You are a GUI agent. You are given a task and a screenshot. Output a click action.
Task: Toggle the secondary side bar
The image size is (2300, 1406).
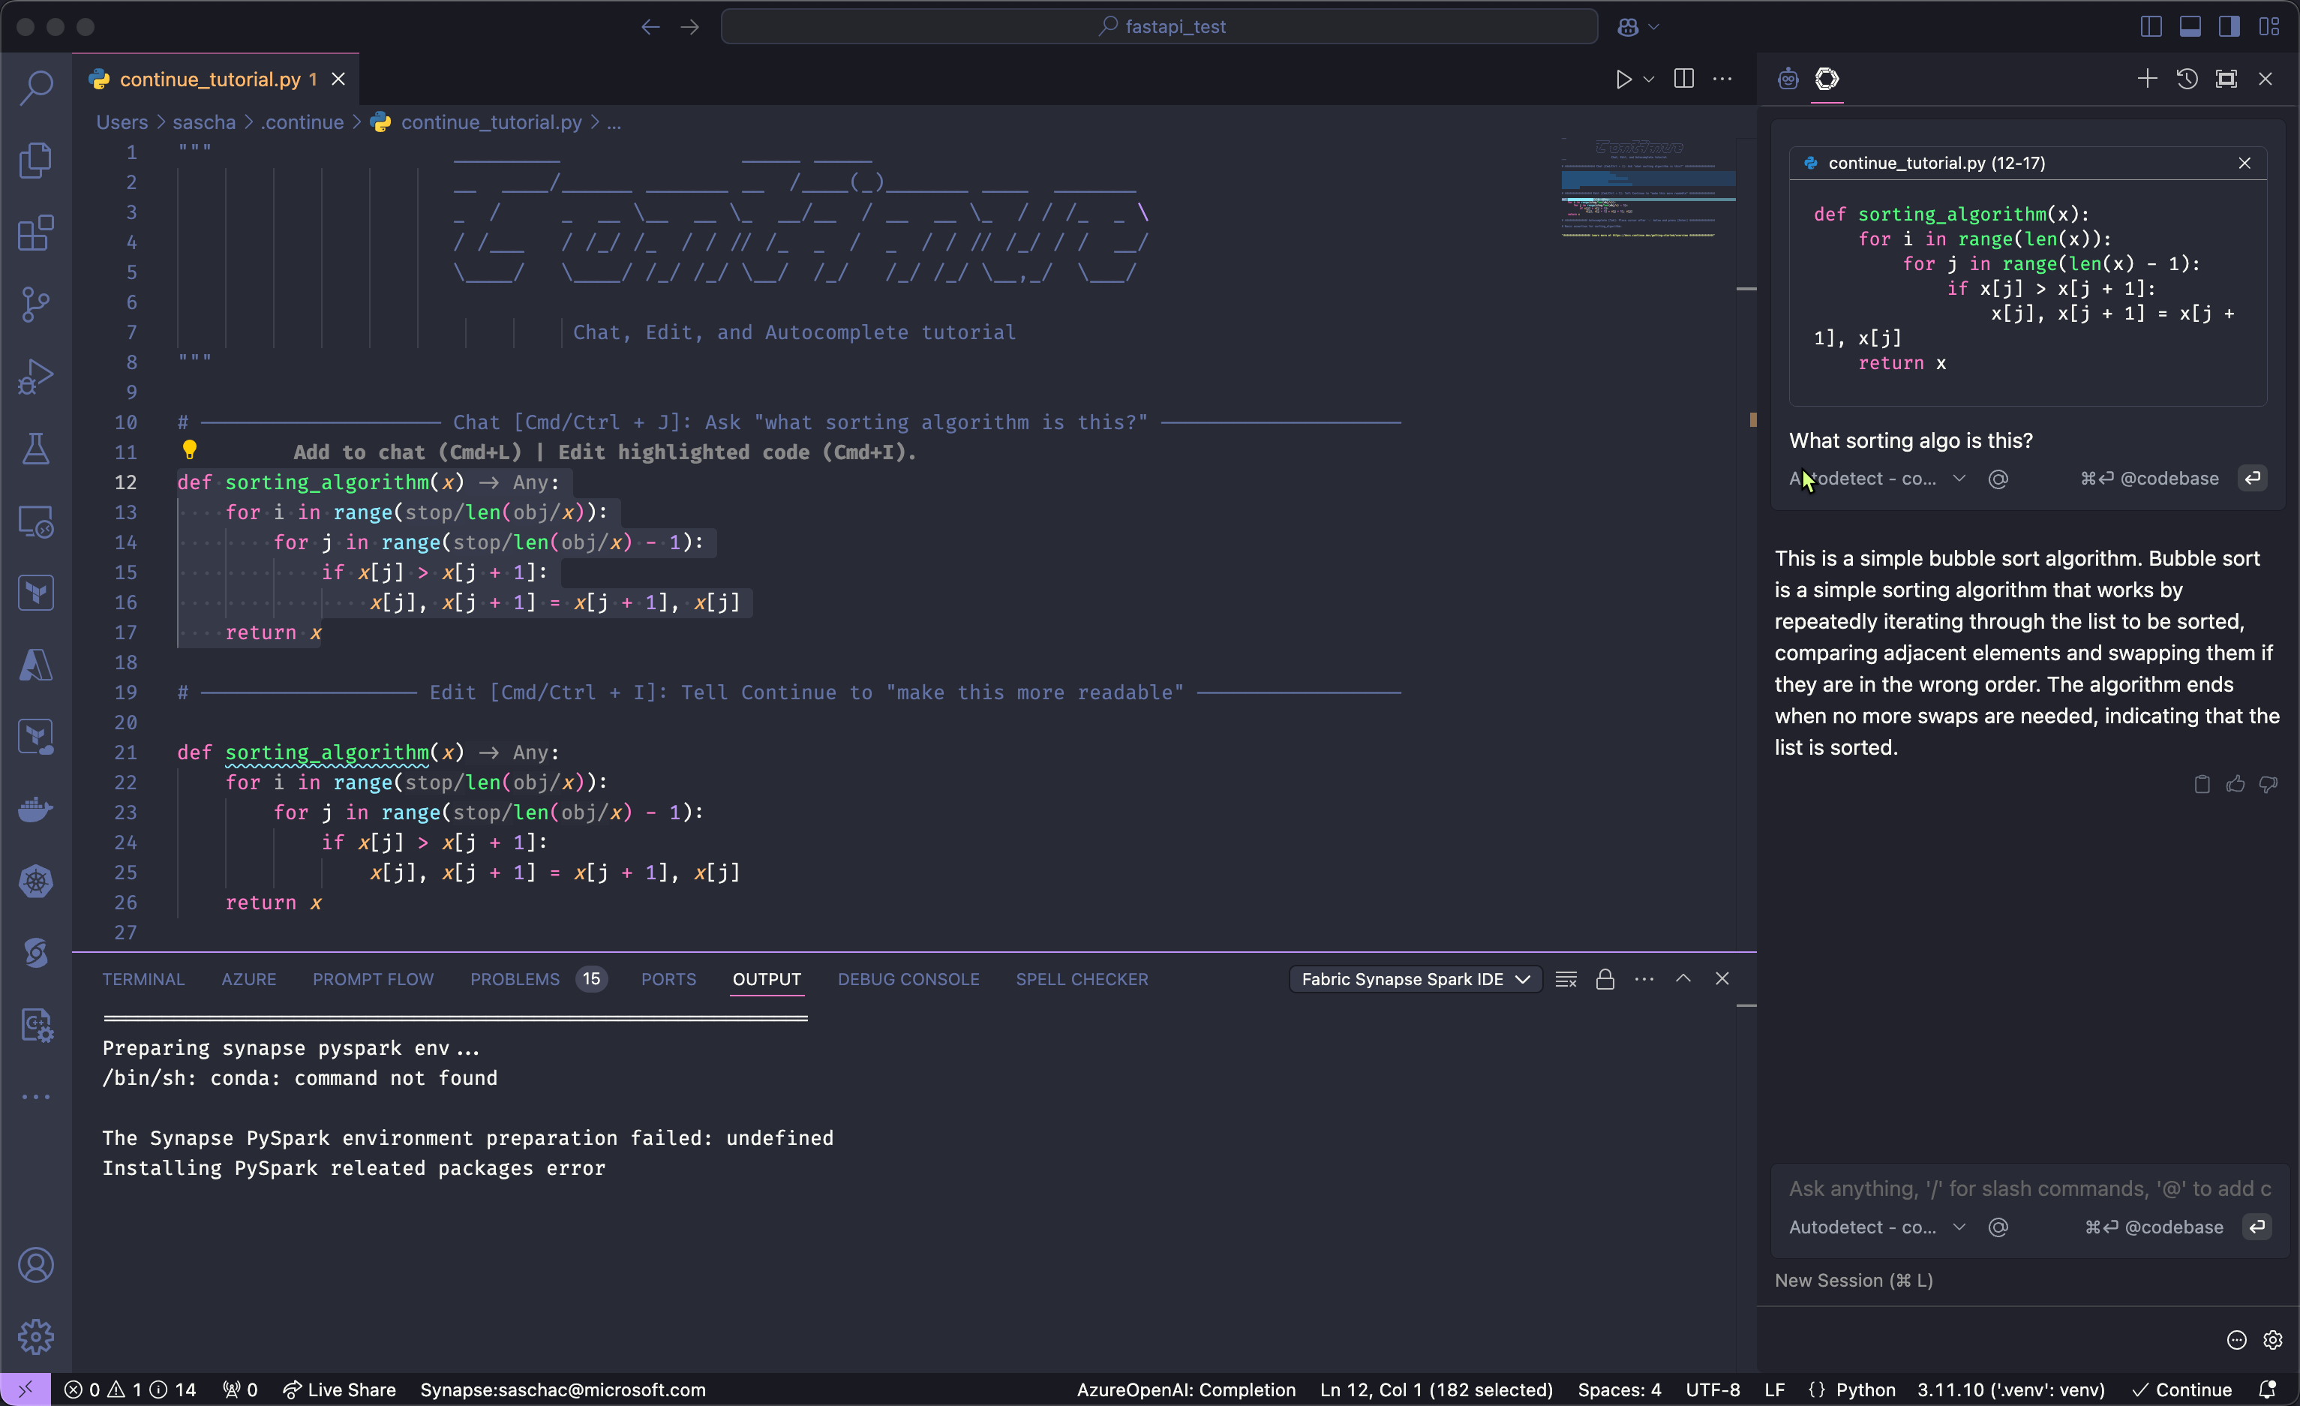coord(2229,26)
